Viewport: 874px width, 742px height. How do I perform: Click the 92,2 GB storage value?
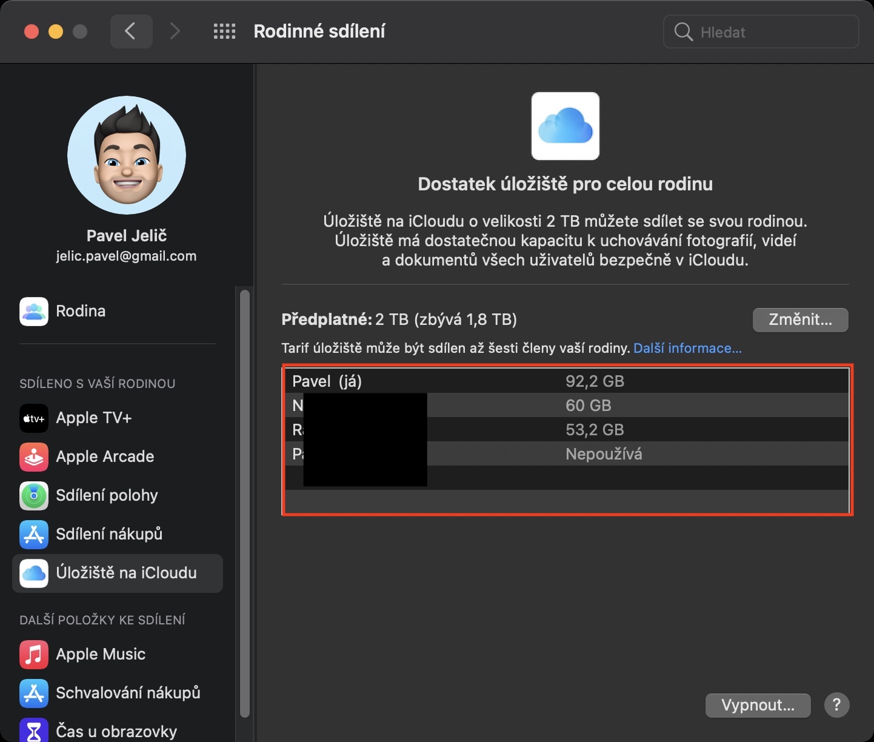[595, 381]
